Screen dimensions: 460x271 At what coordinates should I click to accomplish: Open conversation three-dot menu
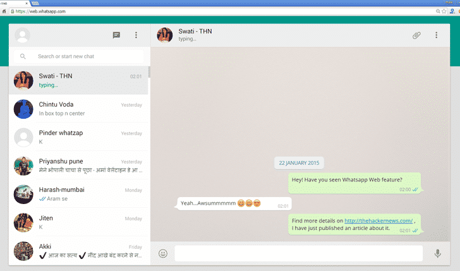pyautogui.click(x=436, y=35)
